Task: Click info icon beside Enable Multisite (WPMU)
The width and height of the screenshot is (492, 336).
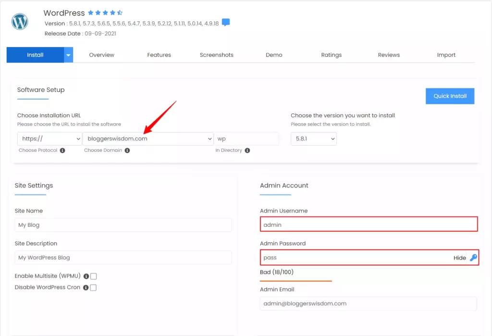Action: point(86,276)
